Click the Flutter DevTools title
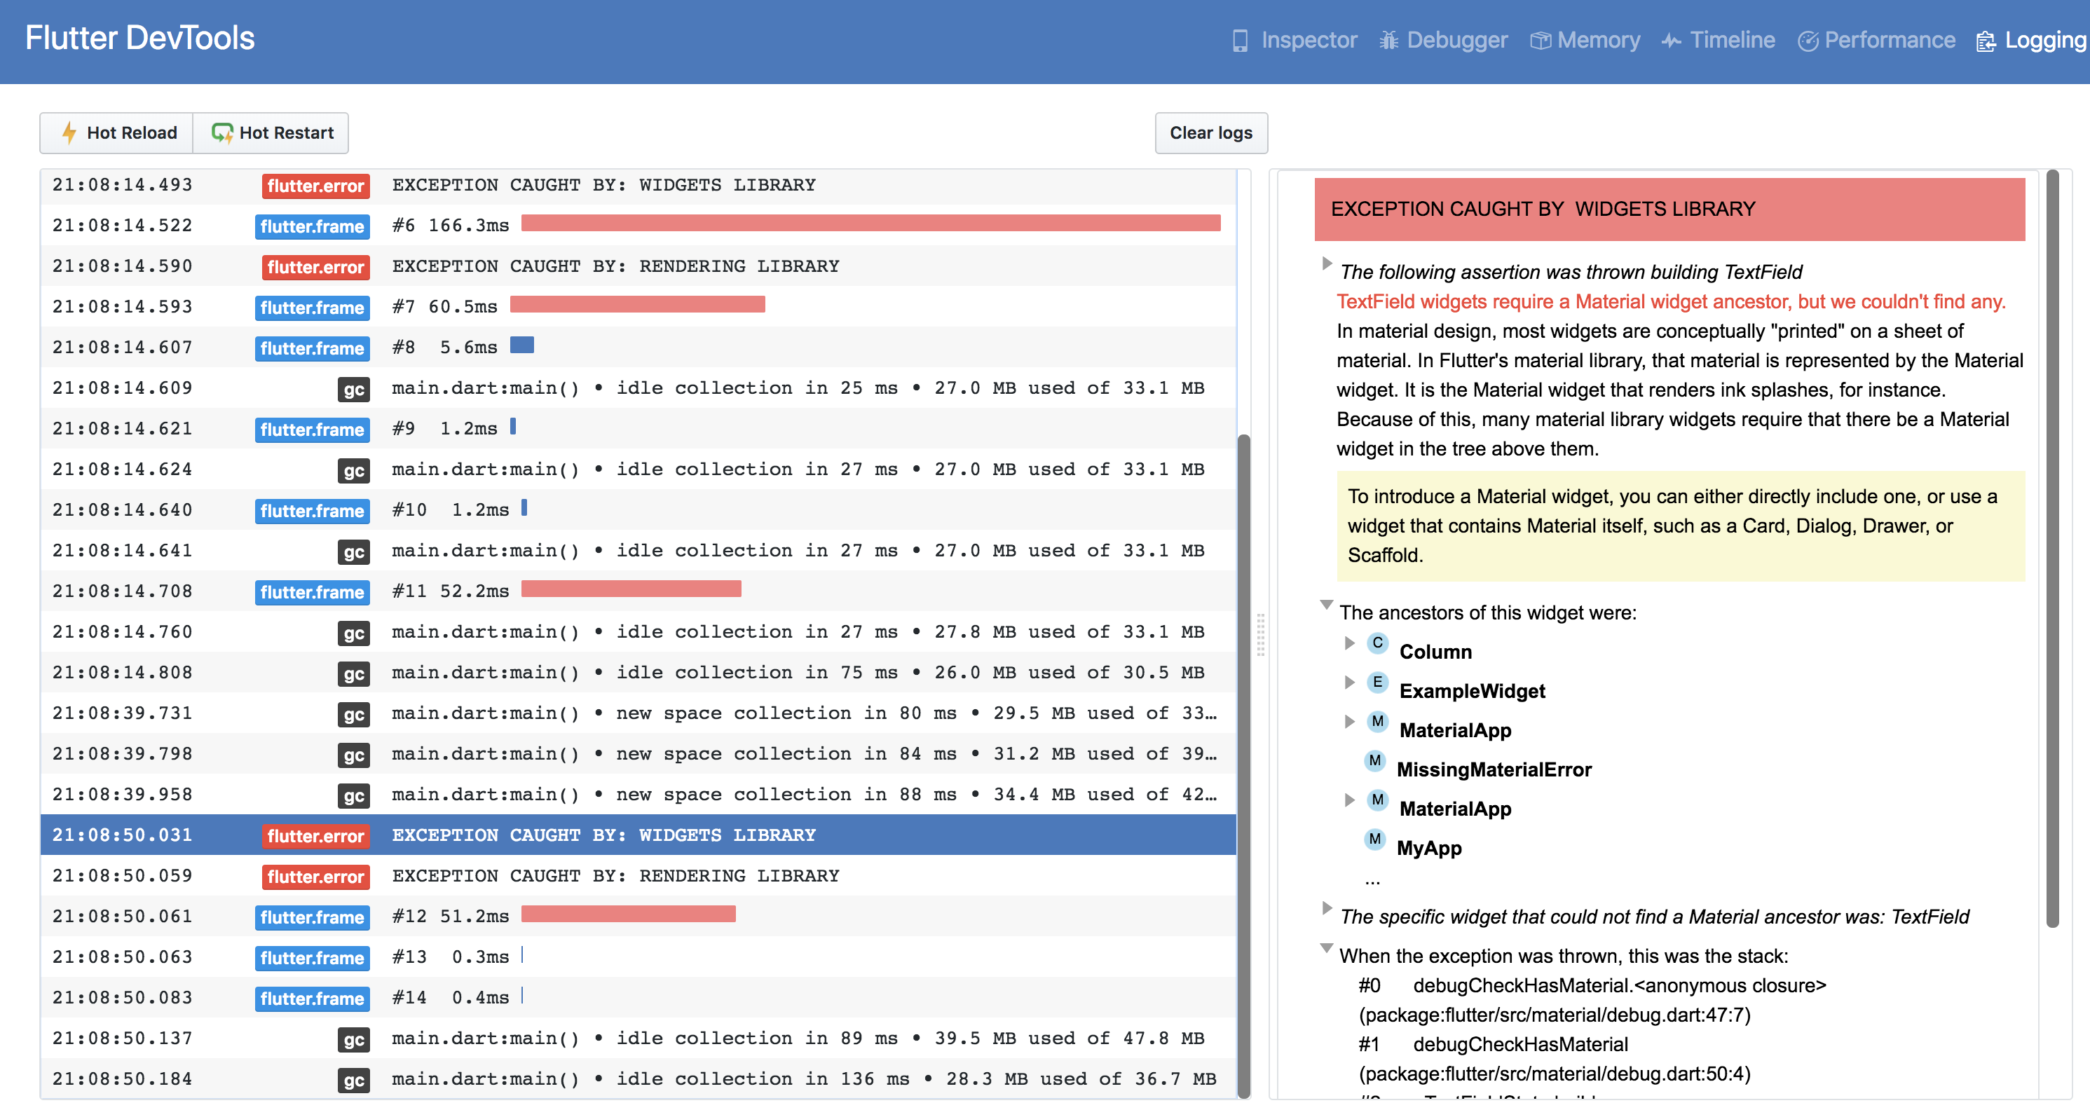The image size is (2090, 1110). coord(139,38)
